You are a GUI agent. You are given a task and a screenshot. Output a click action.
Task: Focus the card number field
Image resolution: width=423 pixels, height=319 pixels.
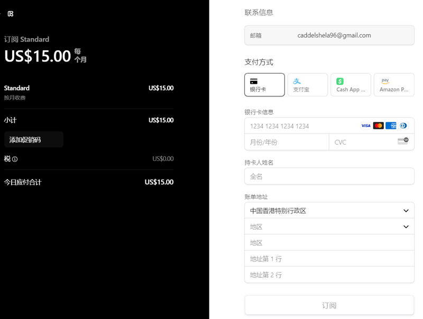coord(301,126)
